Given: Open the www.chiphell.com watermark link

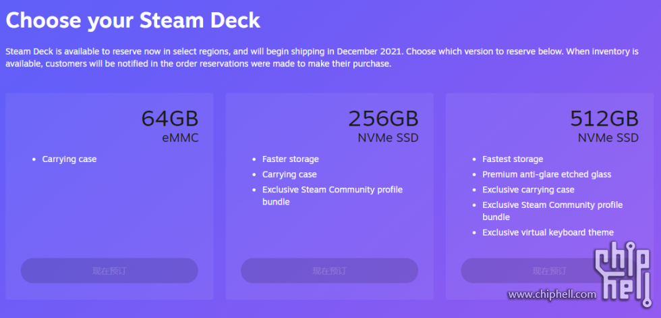Looking at the screenshot, I should [552, 294].
